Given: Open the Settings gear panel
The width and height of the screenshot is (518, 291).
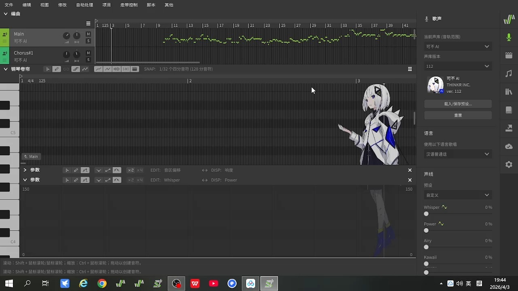Looking at the screenshot, I should coord(509,164).
